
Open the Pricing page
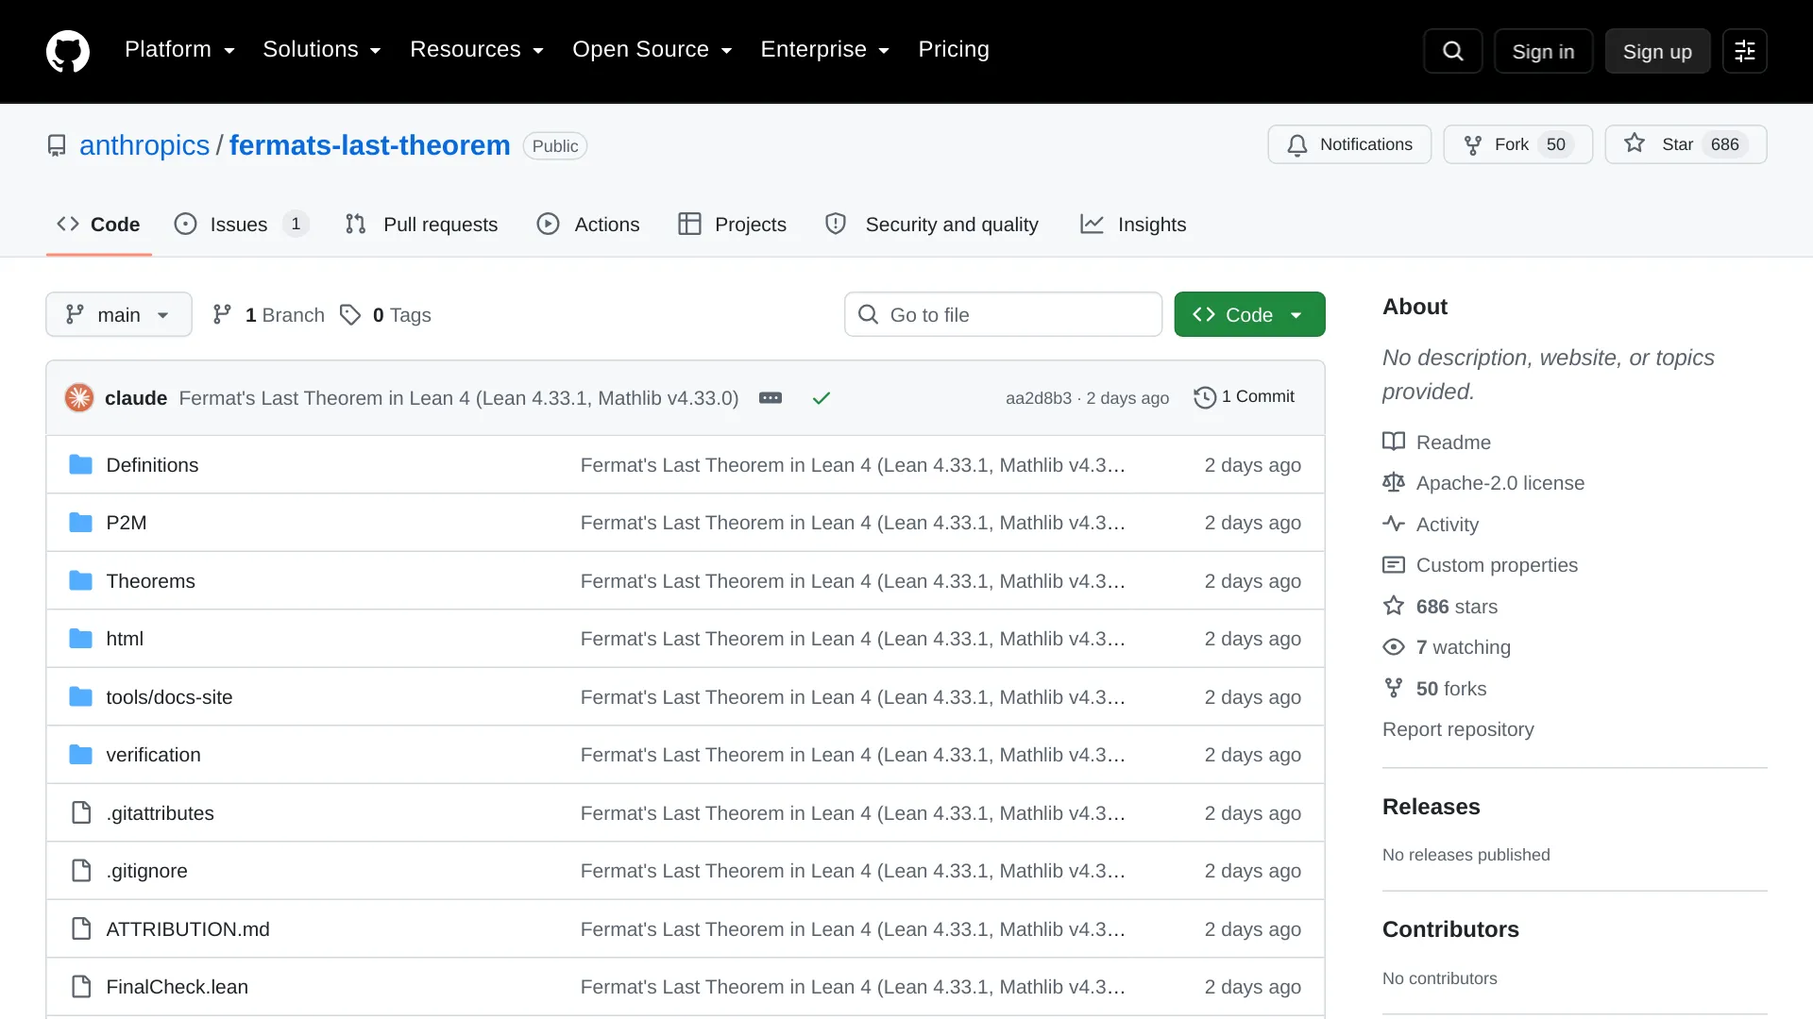pyautogui.click(x=954, y=50)
